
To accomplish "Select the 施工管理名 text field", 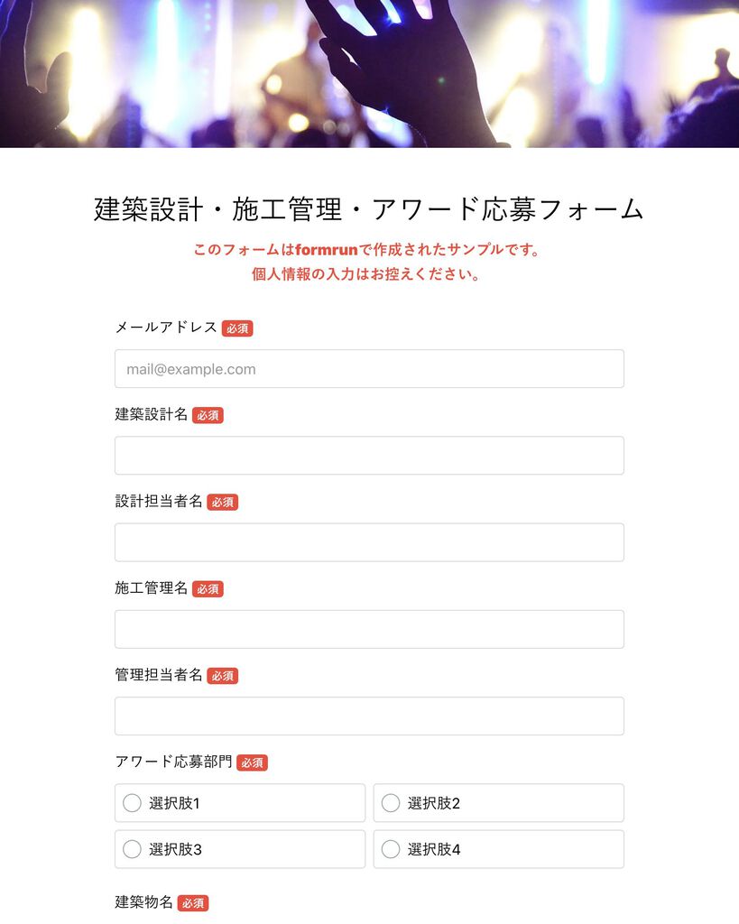I will (369, 629).
